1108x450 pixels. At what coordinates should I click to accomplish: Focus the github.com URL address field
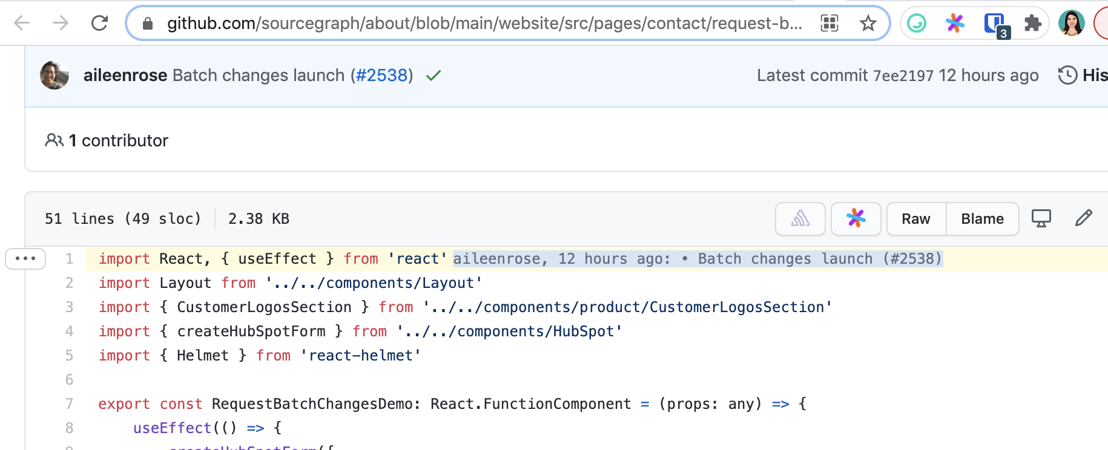[x=484, y=24]
